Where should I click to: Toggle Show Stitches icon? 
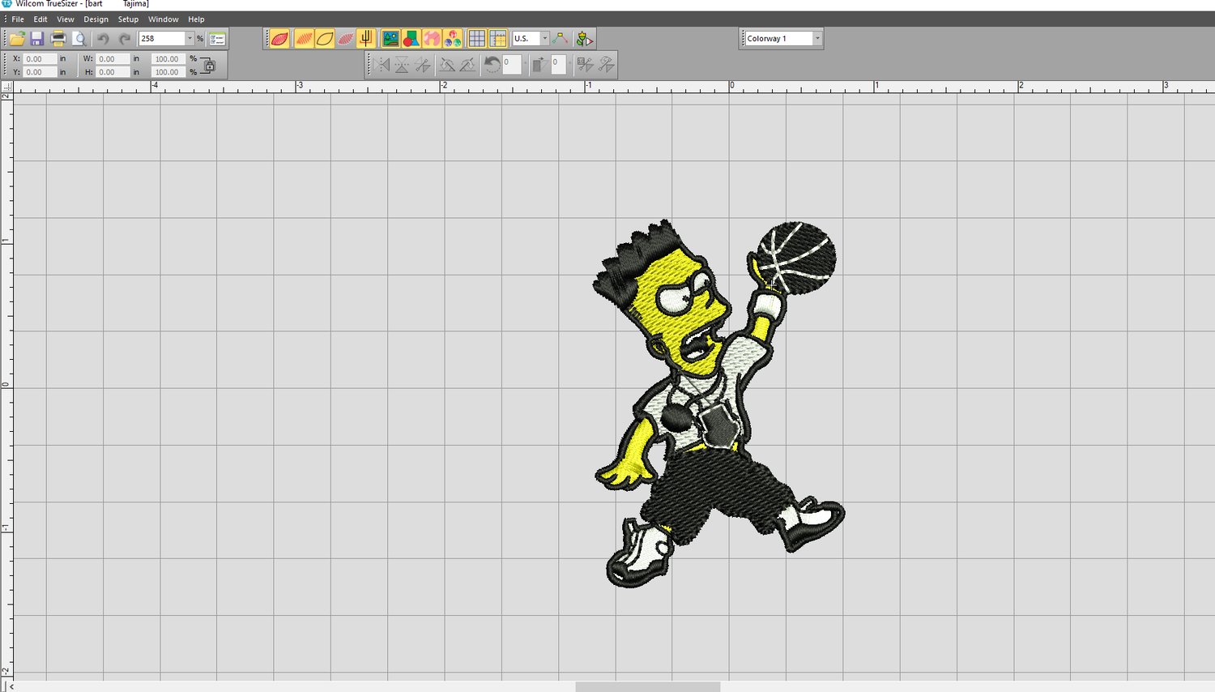click(304, 38)
